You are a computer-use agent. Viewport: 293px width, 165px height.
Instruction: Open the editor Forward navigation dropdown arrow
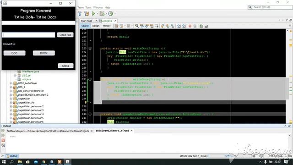tap(132, 26)
